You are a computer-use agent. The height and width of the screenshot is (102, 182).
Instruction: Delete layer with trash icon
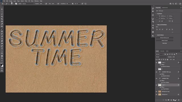click(179, 100)
